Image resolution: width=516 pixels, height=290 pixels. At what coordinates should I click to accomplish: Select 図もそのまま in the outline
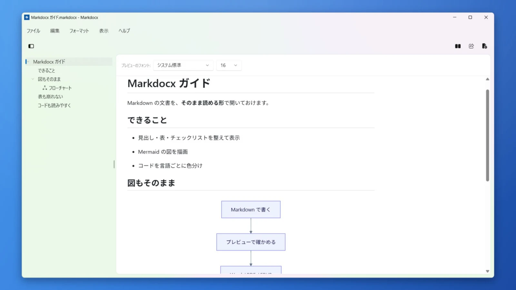point(49,79)
